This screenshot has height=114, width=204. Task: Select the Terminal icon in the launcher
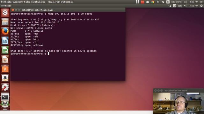click(5, 97)
